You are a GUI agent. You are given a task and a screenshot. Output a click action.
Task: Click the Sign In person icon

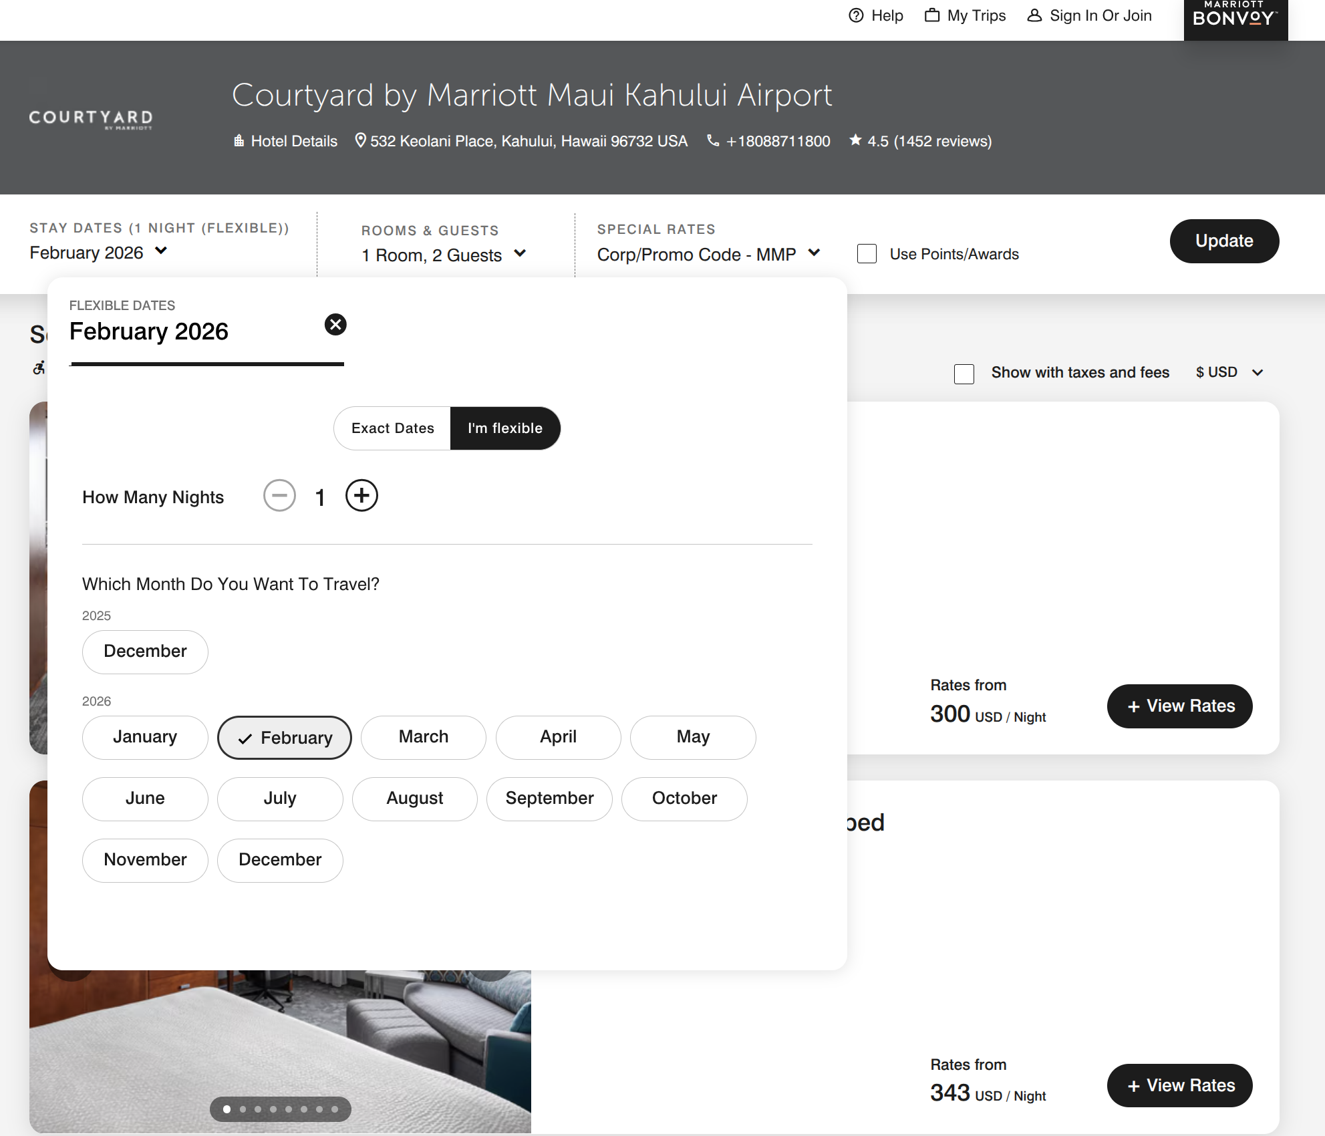point(1034,15)
